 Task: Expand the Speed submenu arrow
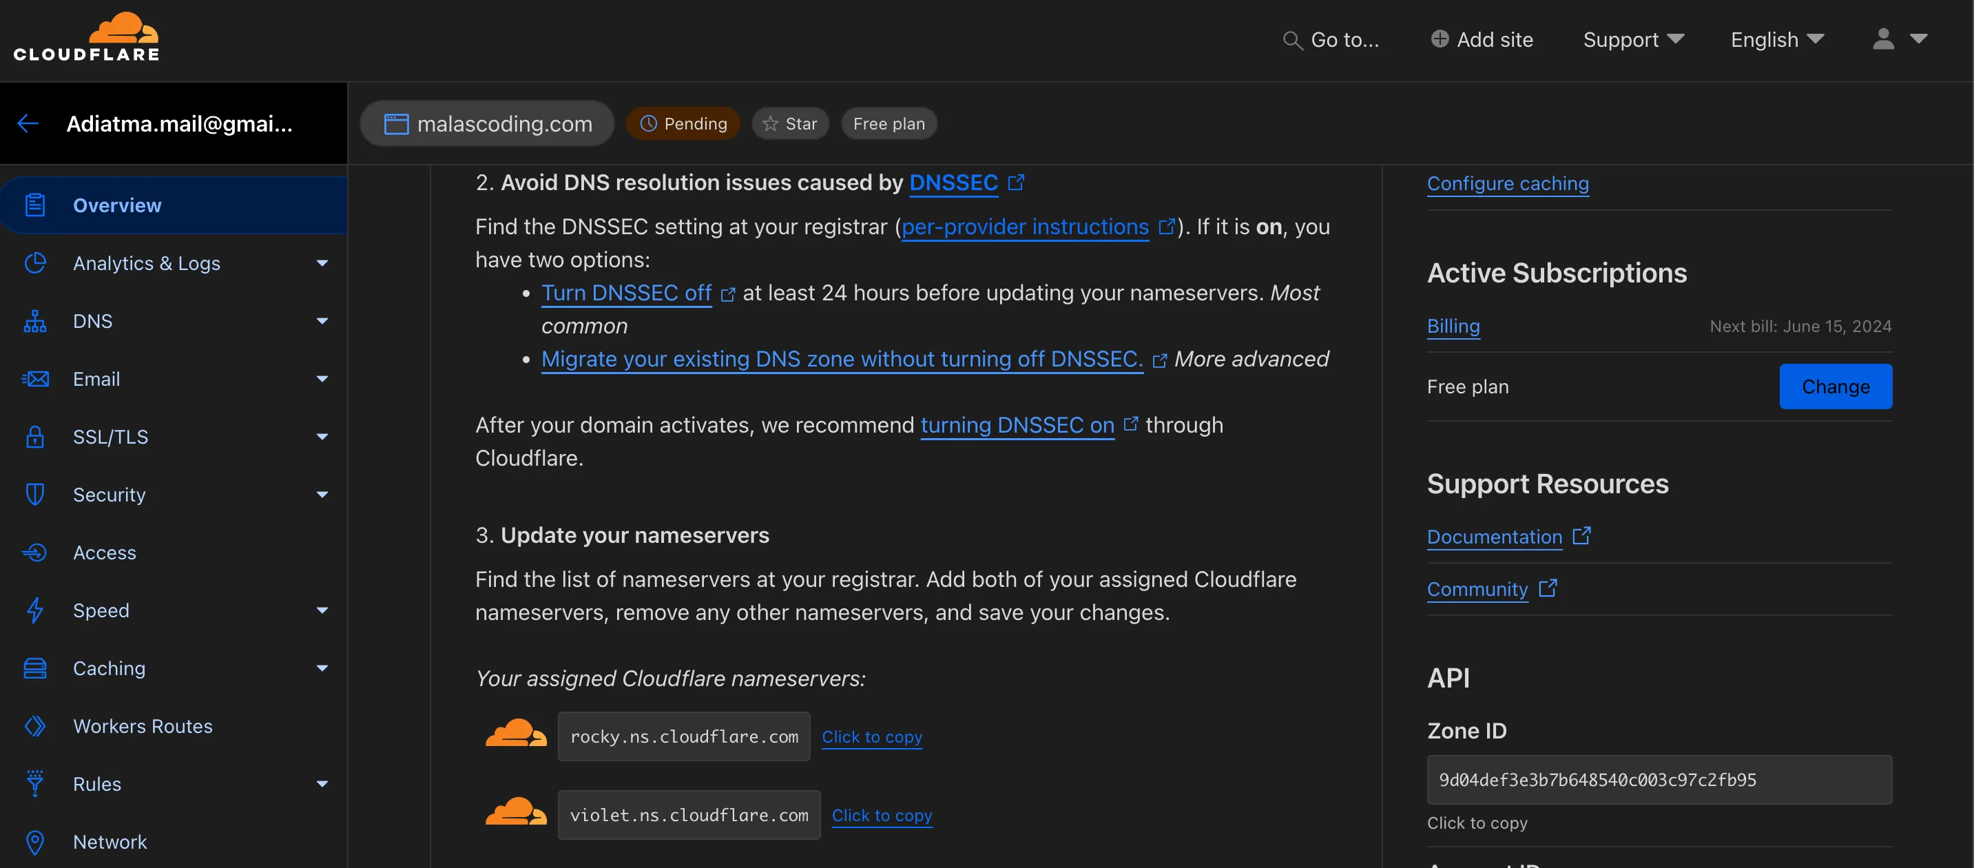[322, 610]
